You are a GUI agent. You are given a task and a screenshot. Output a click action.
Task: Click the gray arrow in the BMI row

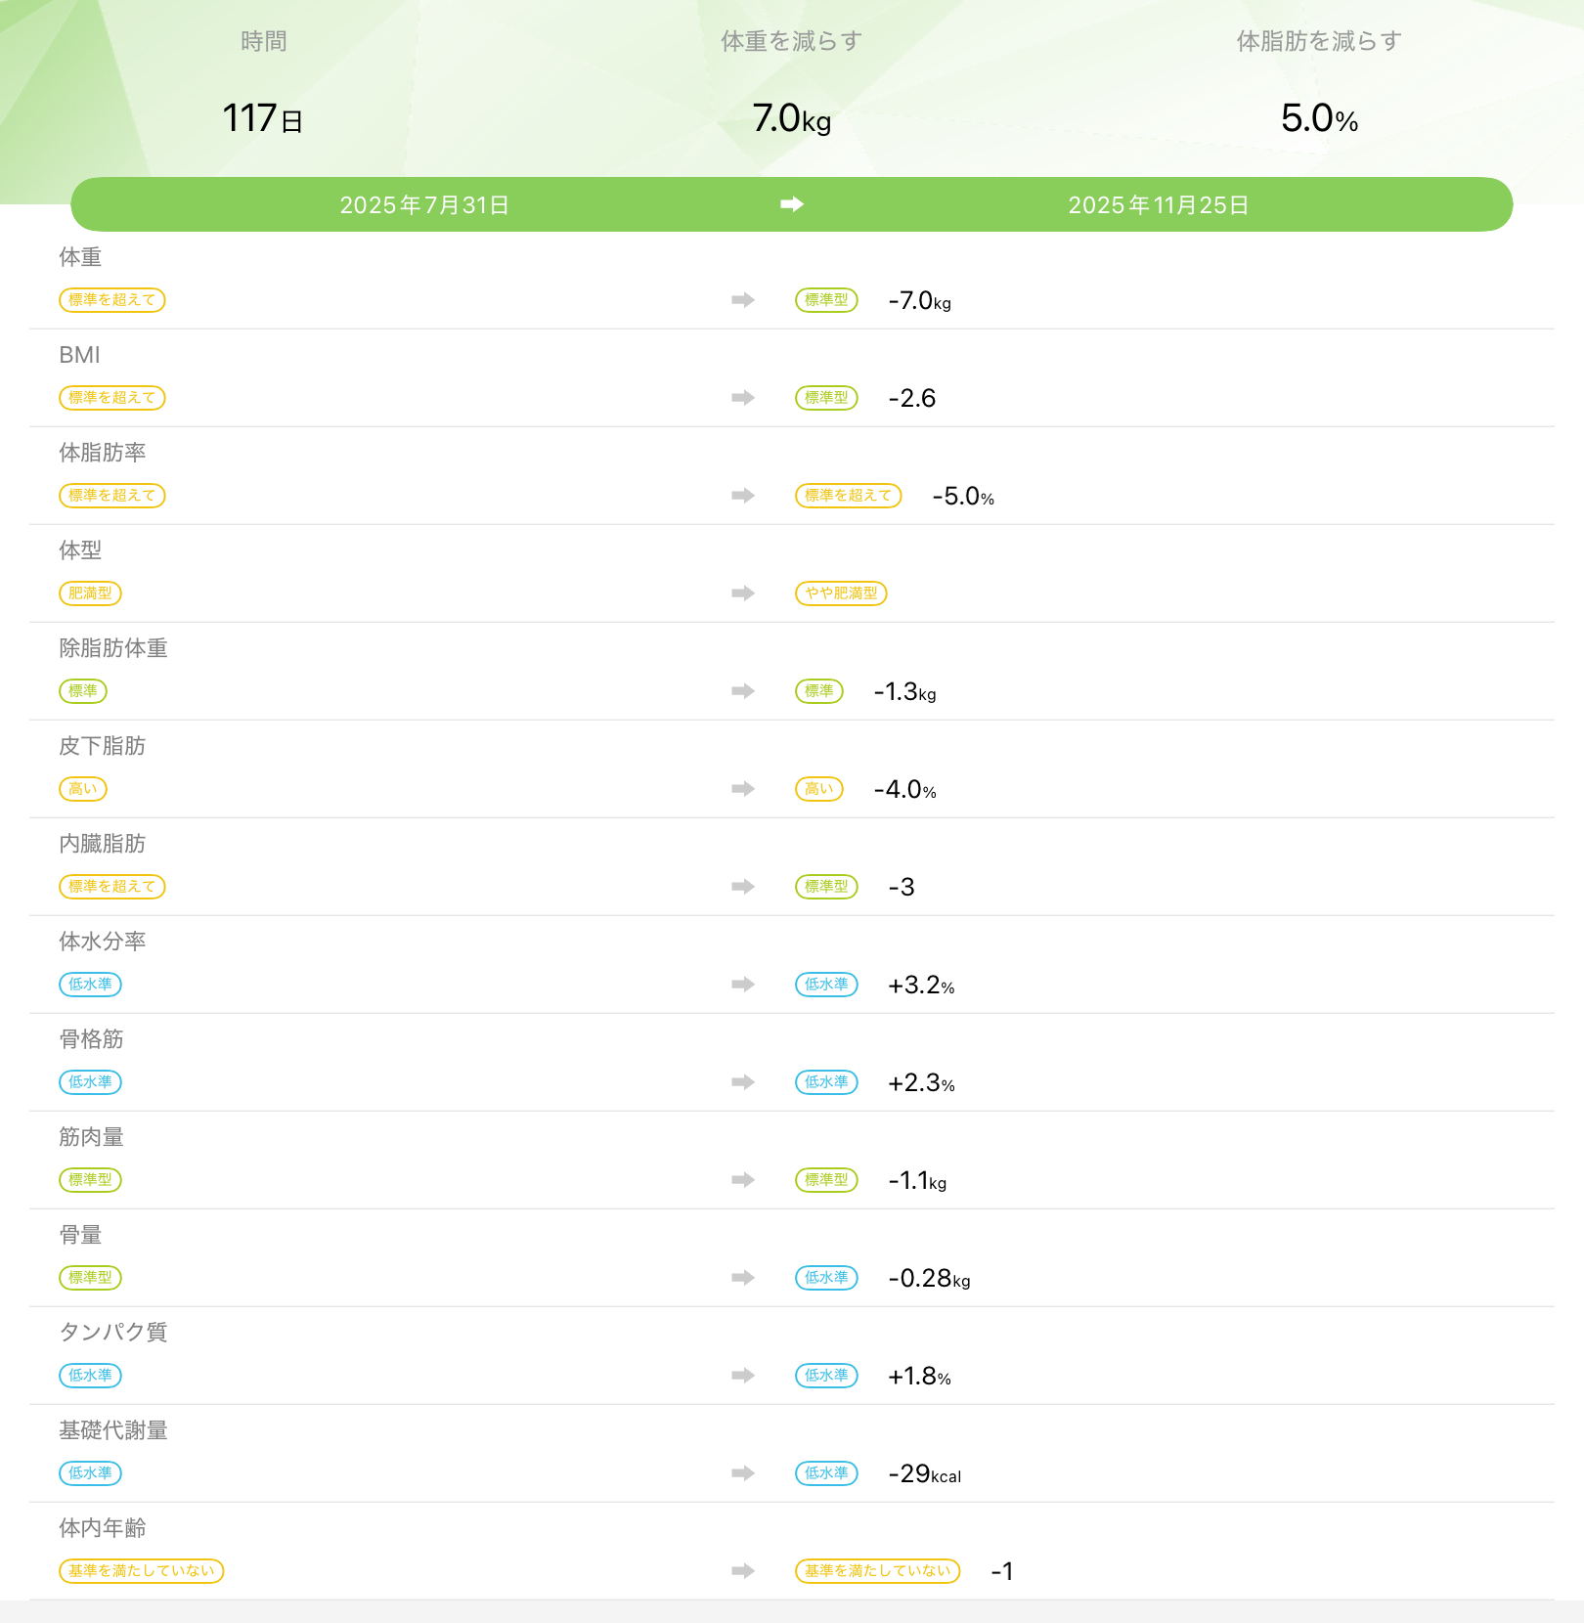click(x=743, y=398)
